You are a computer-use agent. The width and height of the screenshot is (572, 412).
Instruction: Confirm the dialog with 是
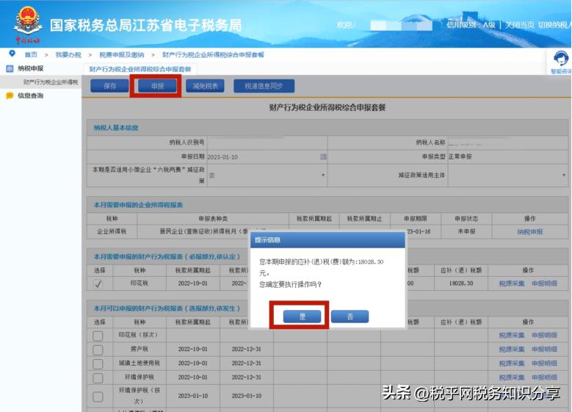302,317
